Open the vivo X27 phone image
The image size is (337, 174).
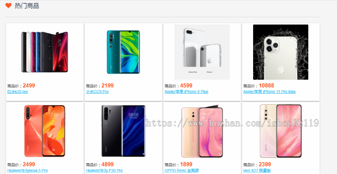281,131
